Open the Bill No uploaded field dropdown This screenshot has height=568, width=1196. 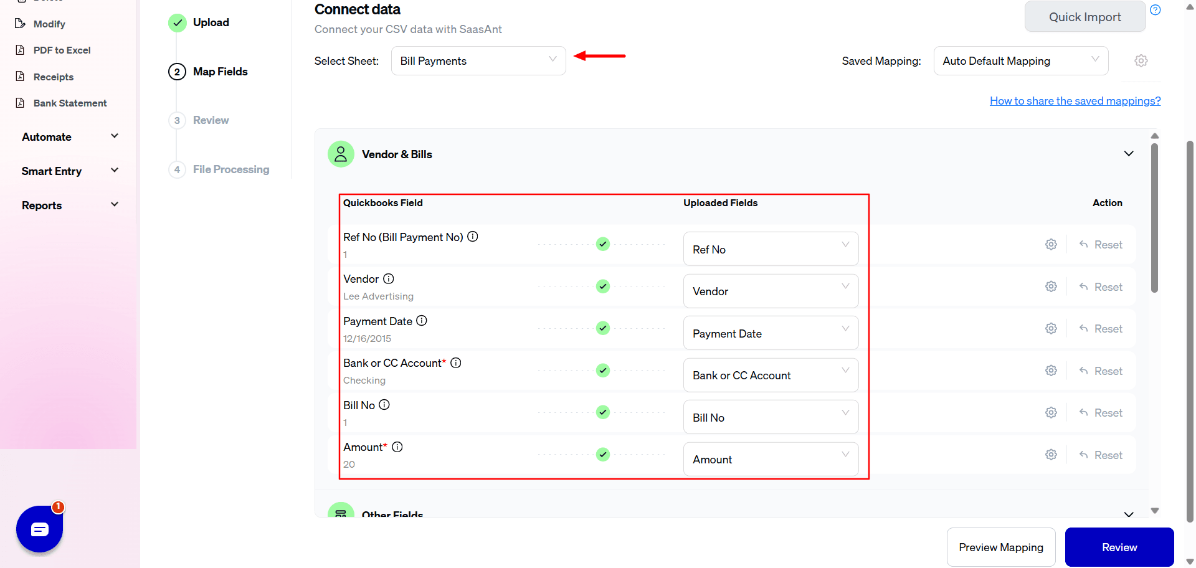point(771,417)
